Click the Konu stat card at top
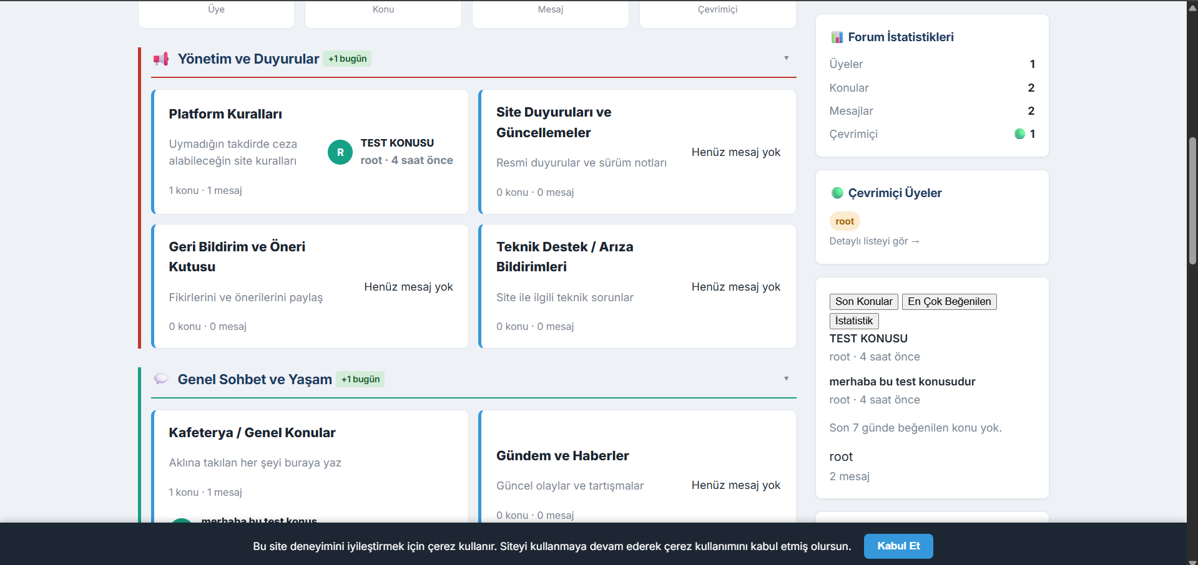 coord(383,14)
